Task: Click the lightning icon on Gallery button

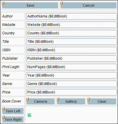Action: 58,100
